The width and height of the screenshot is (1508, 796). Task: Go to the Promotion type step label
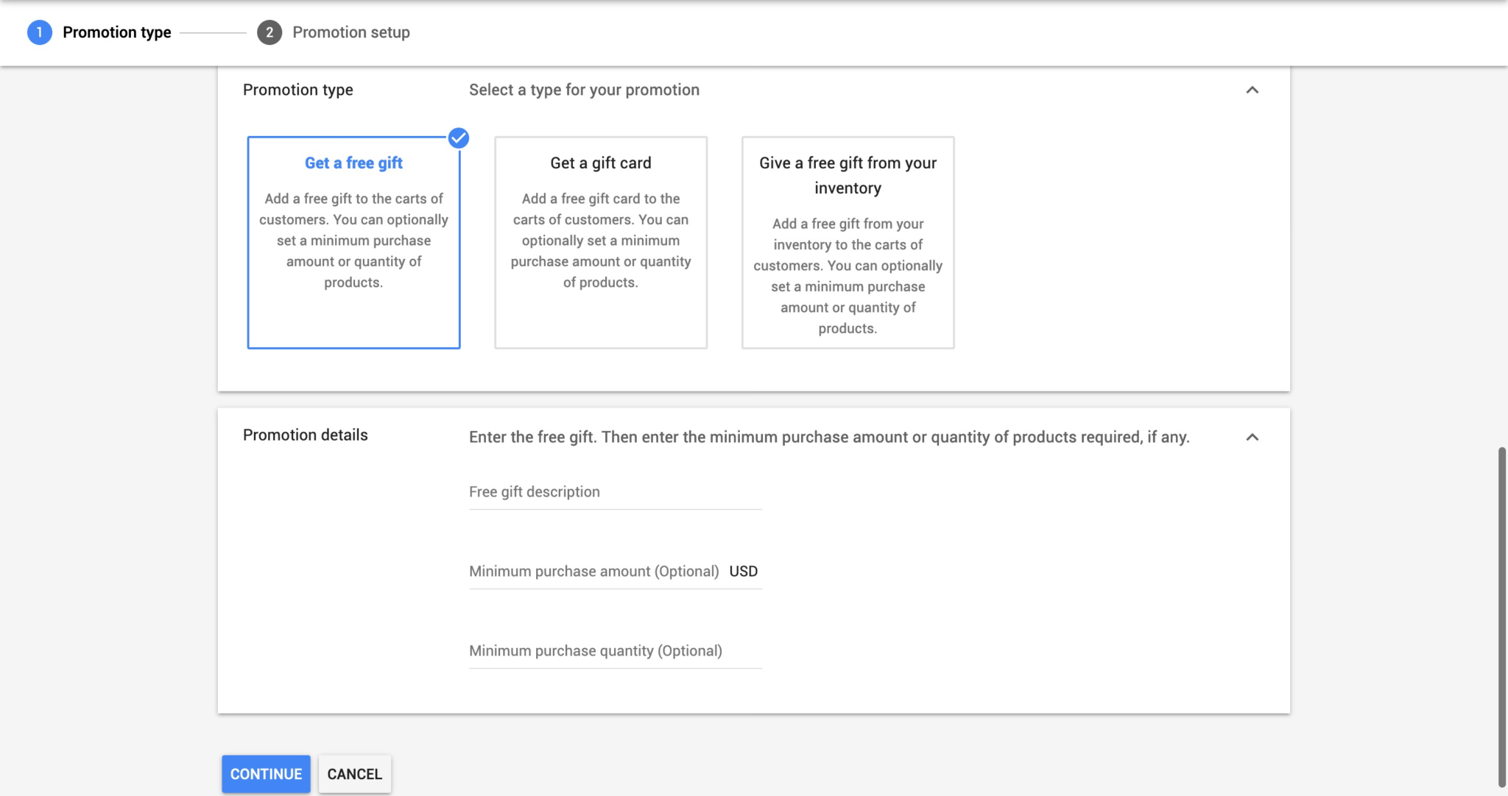(x=117, y=32)
